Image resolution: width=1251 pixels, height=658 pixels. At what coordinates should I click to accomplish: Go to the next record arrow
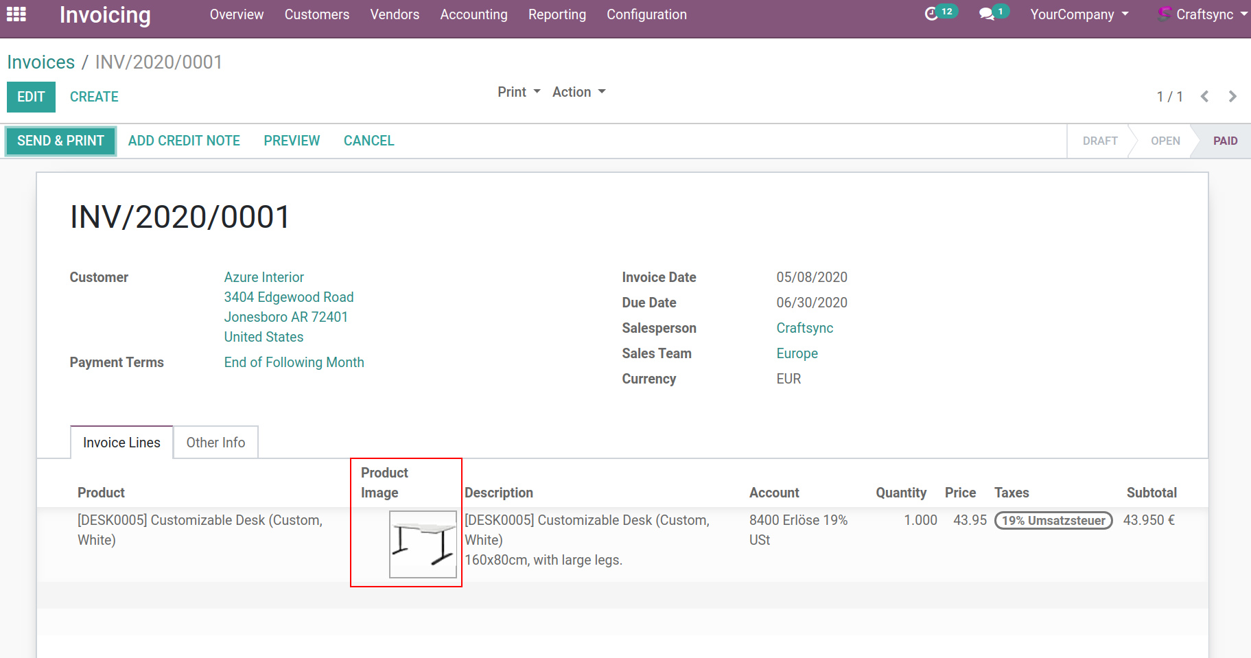(x=1232, y=97)
